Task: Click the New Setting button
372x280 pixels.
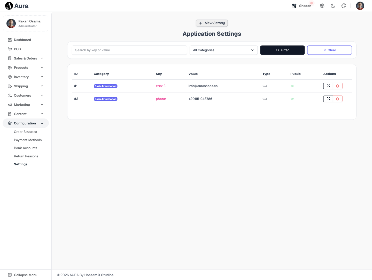Action: 212,23
